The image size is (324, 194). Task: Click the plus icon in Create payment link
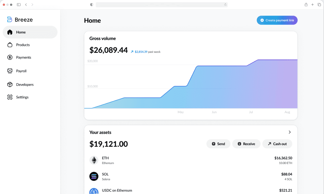pos(262,20)
